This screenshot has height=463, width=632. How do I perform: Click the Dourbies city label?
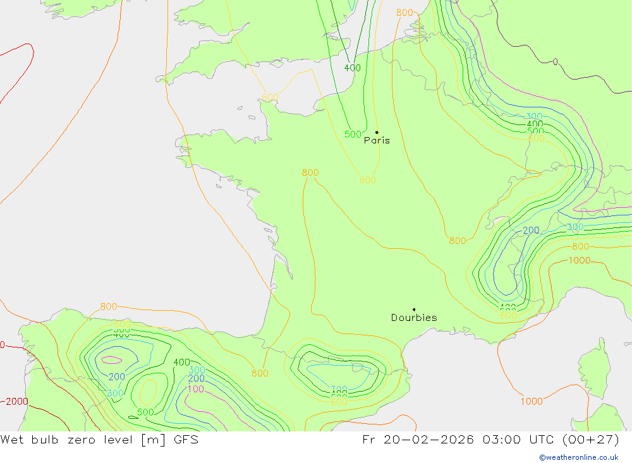[414, 318]
